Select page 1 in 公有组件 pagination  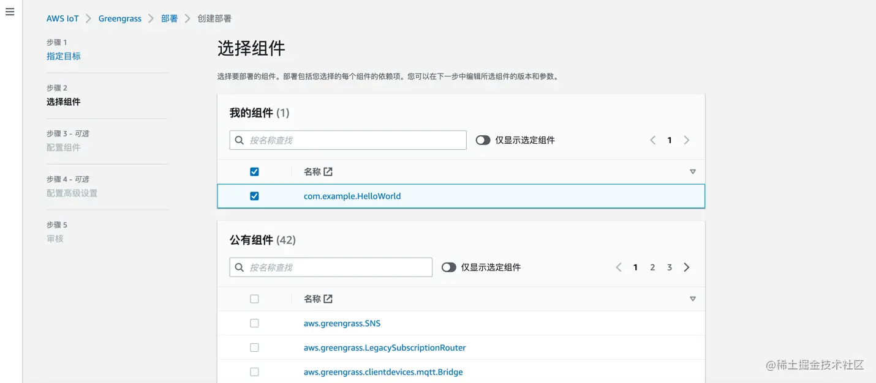[635, 267]
